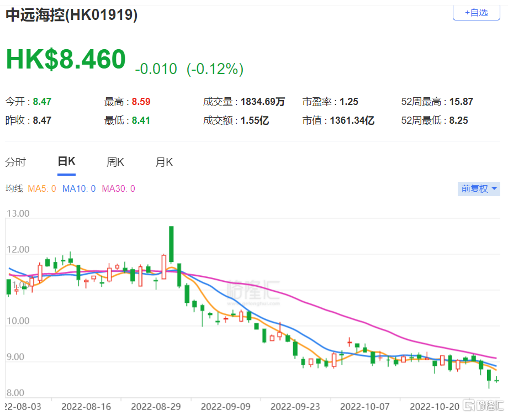Click the 市盈率 P/E ratio 1.25

pyautogui.click(x=348, y=102)
